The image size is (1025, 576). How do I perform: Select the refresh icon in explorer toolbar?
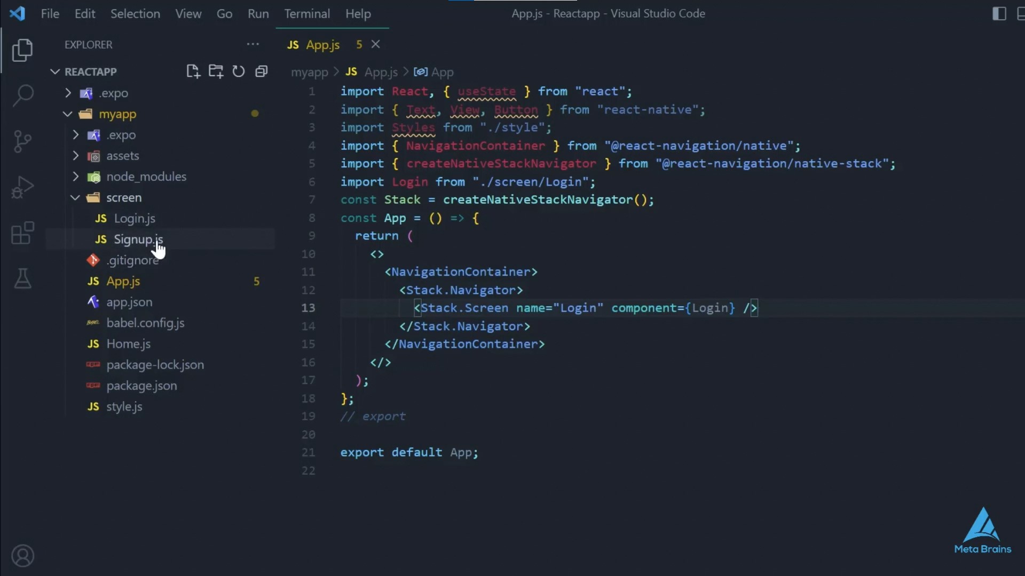[239, 72]
